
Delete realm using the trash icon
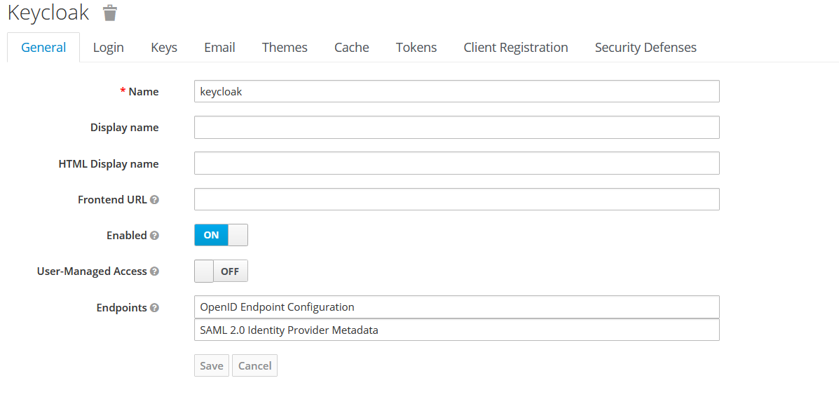pos(109,13)
